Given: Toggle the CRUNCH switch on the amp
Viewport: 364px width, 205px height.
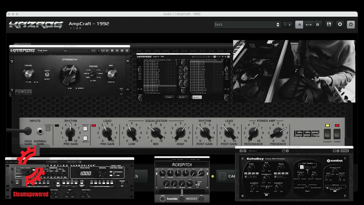Looking at the screenshot, I should pos(85,138).
